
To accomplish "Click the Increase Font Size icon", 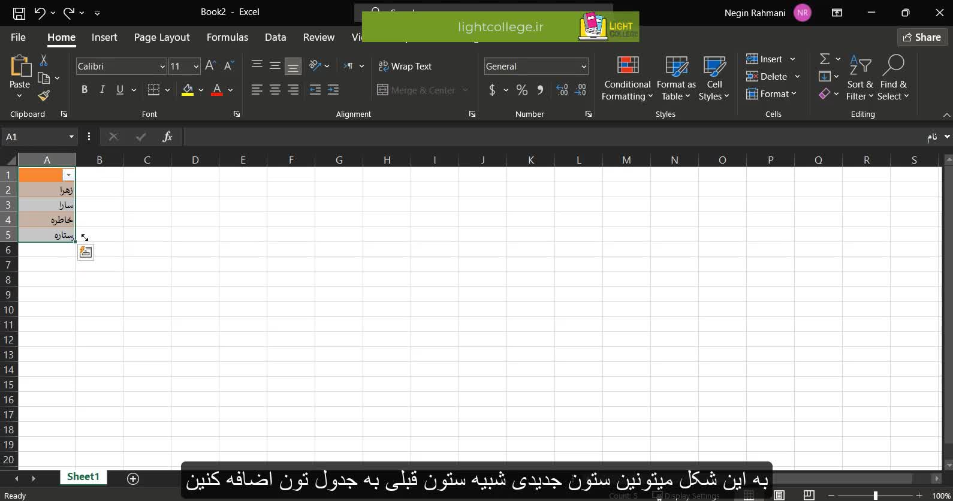I will coord(210,66).
